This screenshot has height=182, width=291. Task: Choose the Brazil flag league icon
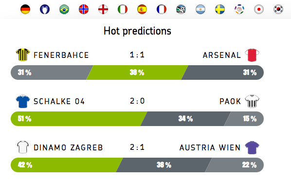[x=64, y=9]
